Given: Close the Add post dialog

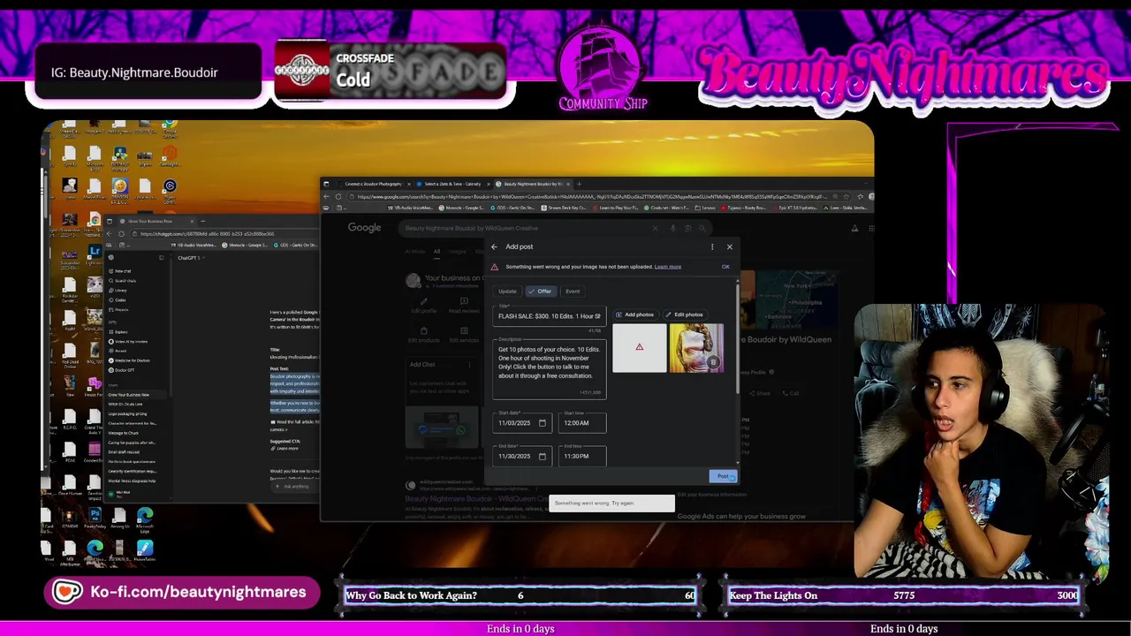Looking at the screenshot, I should (x=729, y=246).
